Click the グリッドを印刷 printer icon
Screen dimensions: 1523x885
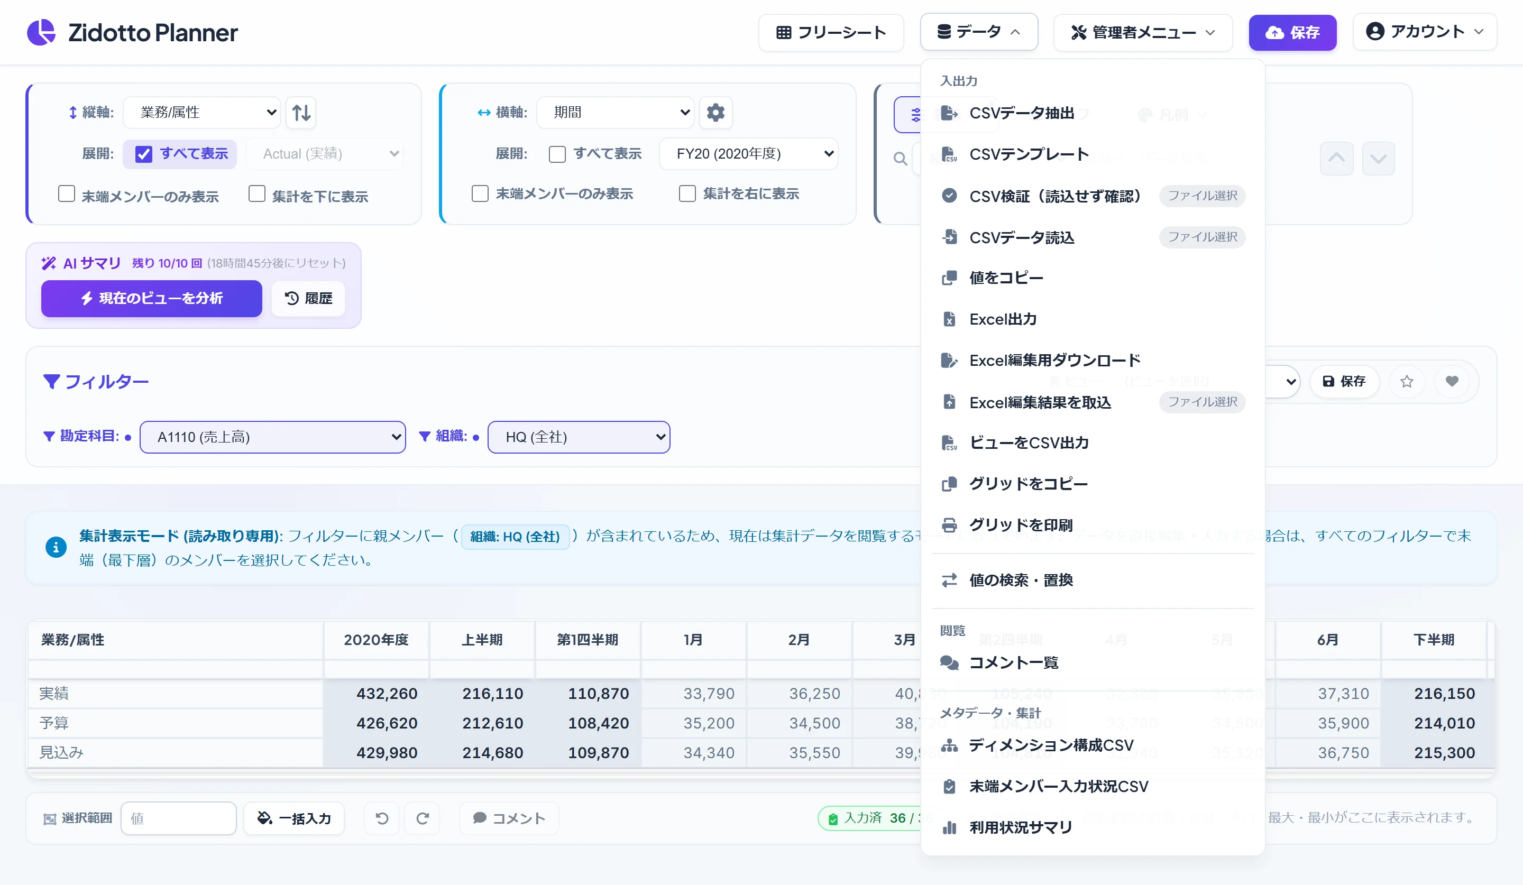[x=949, y=525]
